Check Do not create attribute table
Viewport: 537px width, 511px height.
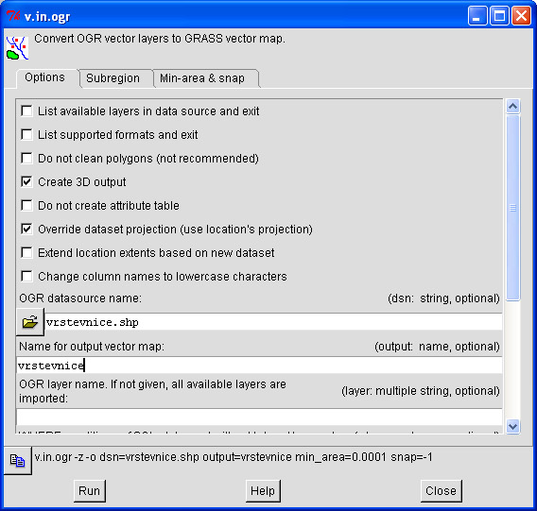(x=26, y=205)
